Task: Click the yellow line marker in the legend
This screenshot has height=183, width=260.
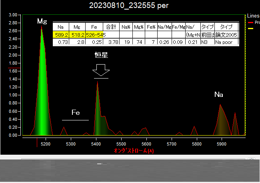Action: [x=250, y=29]
